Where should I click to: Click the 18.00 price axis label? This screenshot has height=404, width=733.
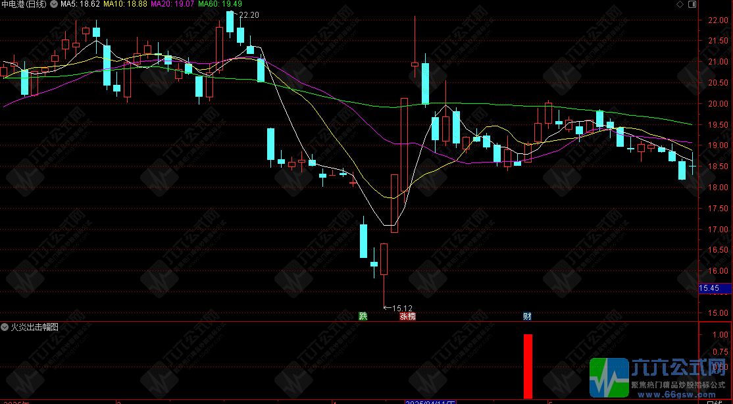[x=717, y=188]
